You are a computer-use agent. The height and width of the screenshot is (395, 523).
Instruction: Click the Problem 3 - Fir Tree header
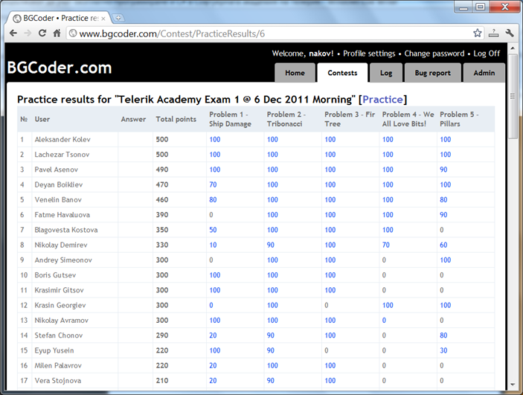coord(350,119)
